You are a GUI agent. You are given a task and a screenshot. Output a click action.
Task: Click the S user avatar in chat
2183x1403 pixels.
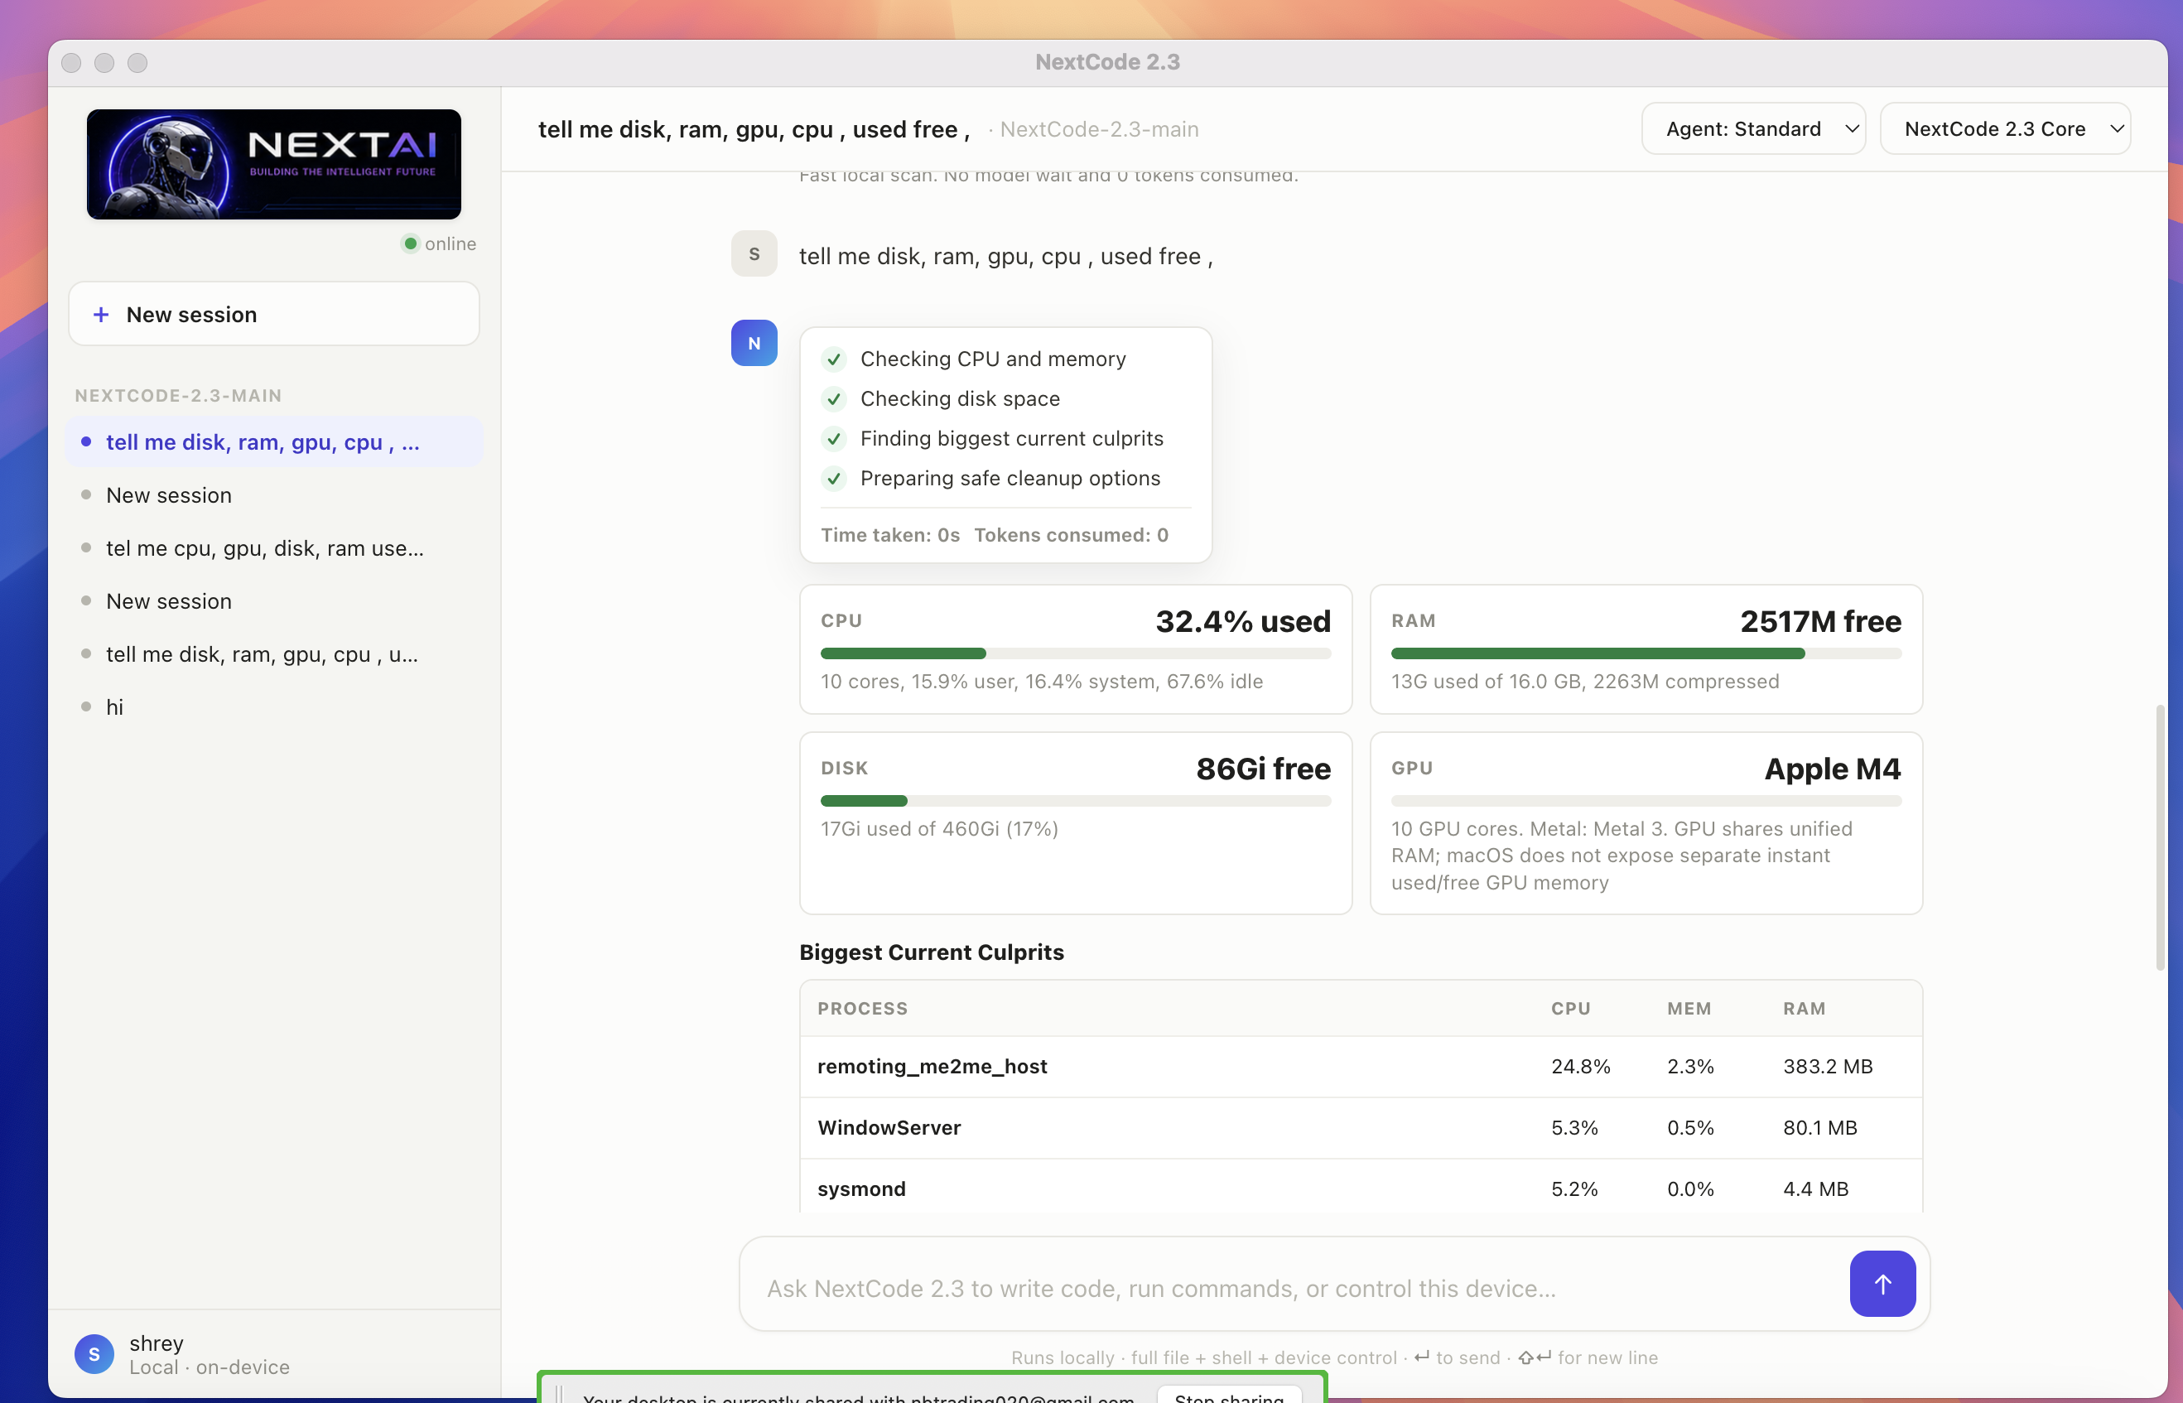click(x=754, y=253)
